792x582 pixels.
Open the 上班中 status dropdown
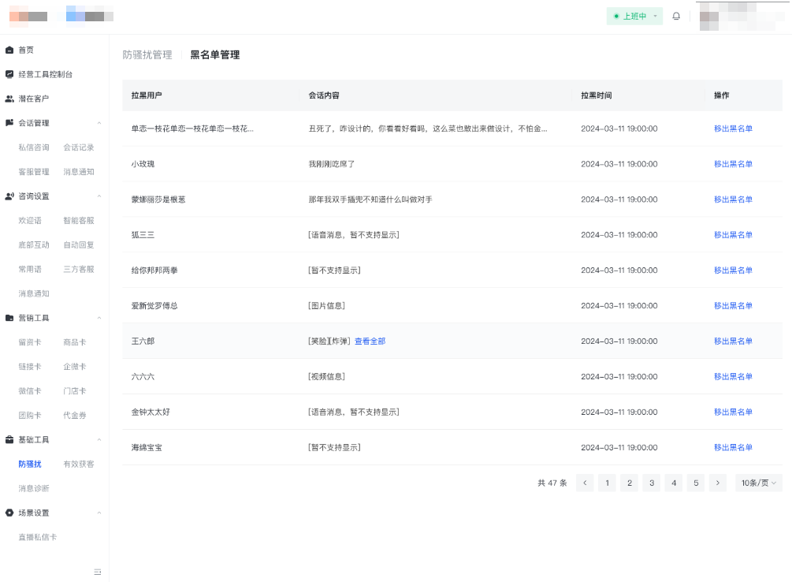pos(634,16)
